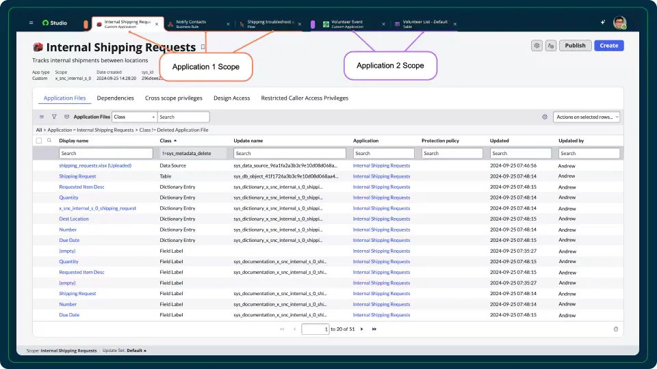Expand the Update Set Default picker
Viewport: 657px width, 369px height.
(136, 351)
